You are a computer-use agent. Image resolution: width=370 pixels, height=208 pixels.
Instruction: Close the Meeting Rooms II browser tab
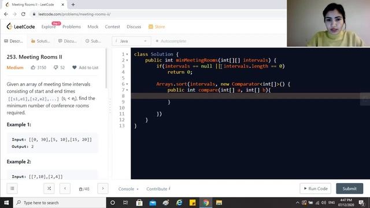click(x=63, y=5)
